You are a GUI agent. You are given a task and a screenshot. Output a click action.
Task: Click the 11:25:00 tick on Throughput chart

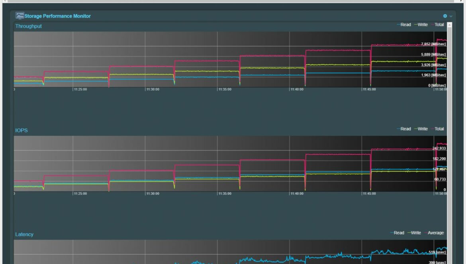point(80,89)
